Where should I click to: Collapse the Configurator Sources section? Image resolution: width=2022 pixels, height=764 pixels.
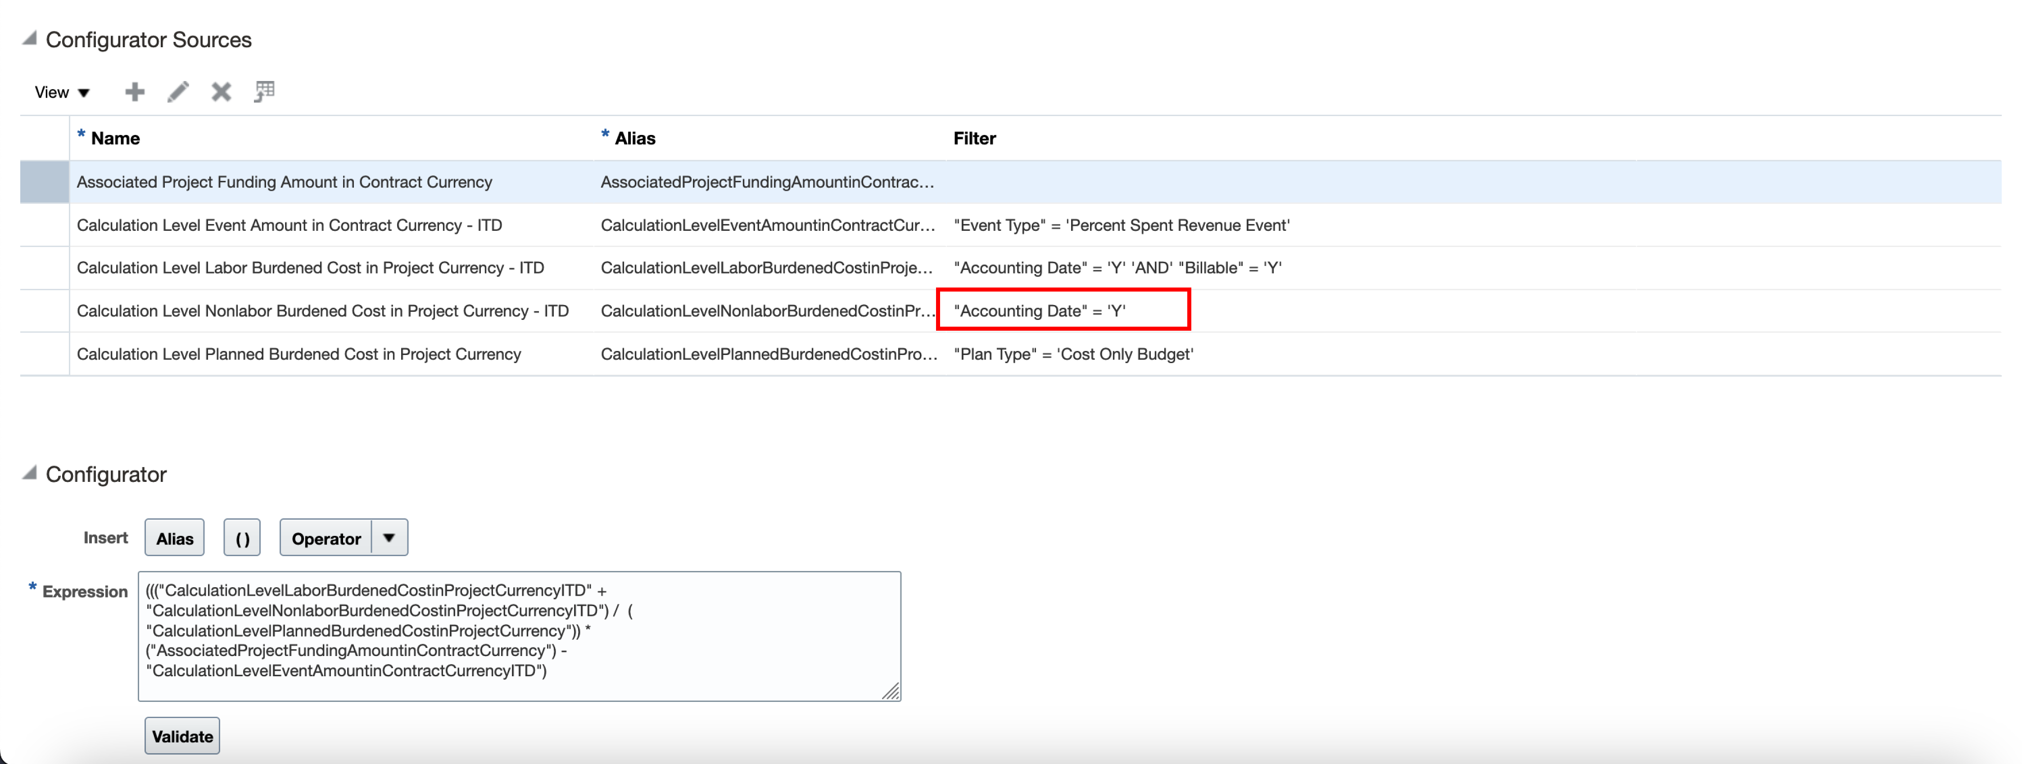point(30,38)
